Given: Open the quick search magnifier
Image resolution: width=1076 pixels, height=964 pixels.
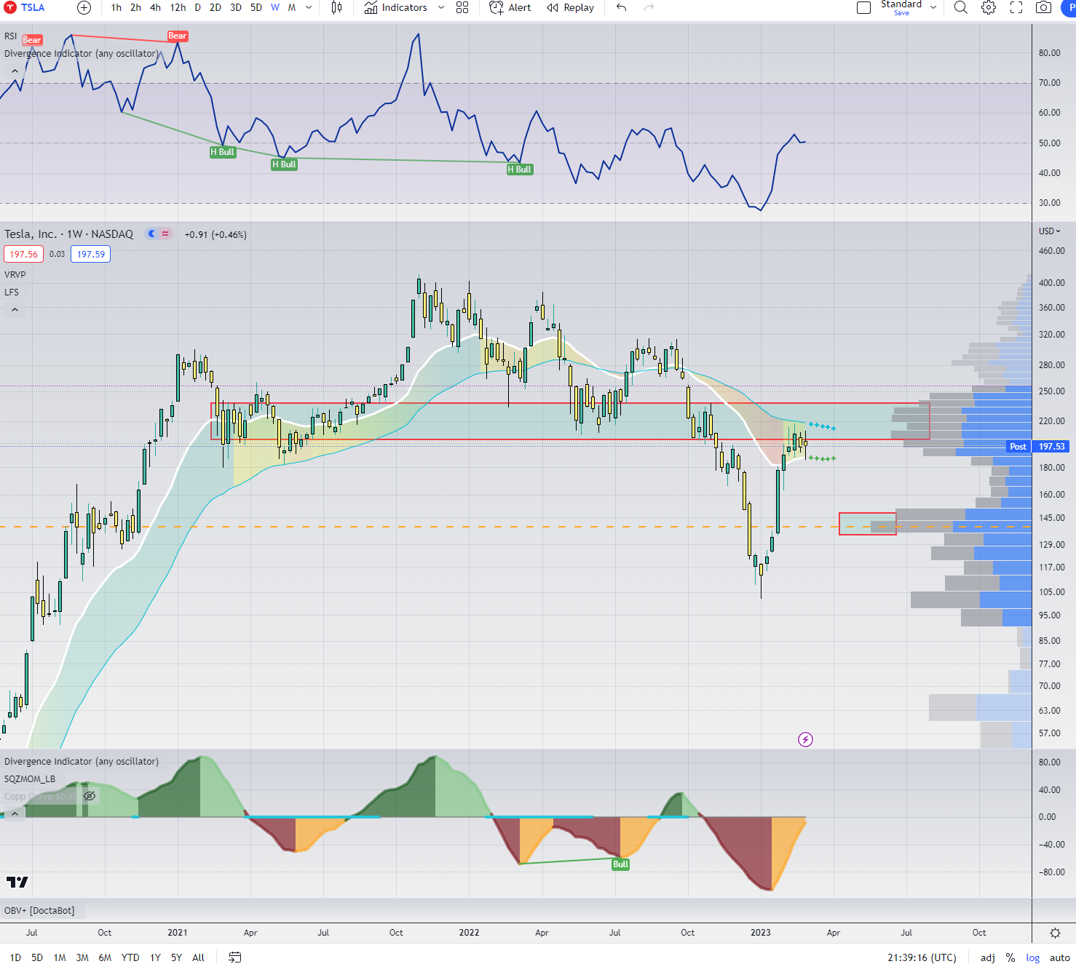Looking at the screenshot, I should pos(961,7).
